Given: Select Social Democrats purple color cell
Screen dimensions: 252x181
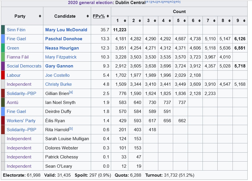Looking at the screenshot, I should tap(3, 66).
